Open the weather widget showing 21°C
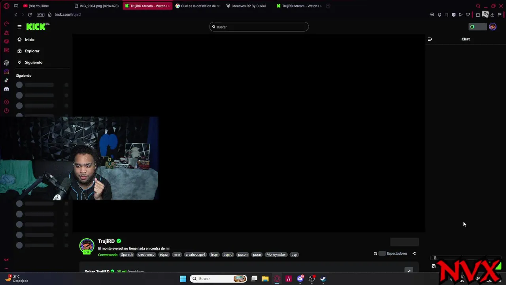This screenshot has height=285, width=506. pos(17,278)
